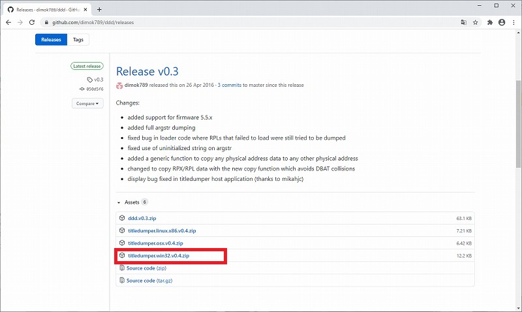Click the dimok789 avatar image

[x=119, y=86]
